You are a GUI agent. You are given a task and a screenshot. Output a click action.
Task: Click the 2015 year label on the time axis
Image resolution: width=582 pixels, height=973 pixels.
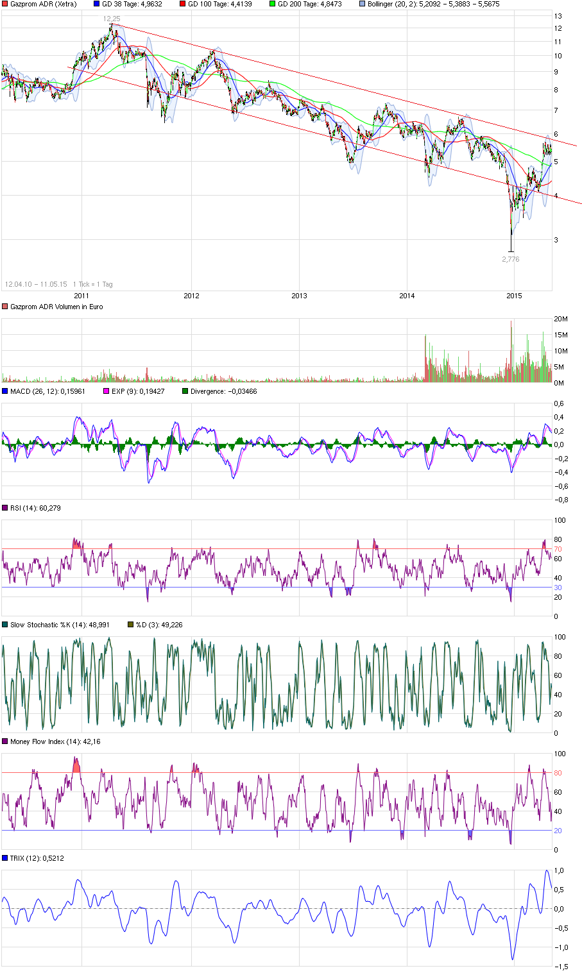tap(514, 296)
